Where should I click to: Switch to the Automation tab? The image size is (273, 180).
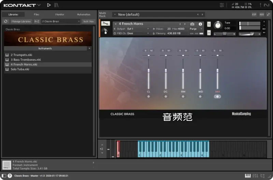84,14
